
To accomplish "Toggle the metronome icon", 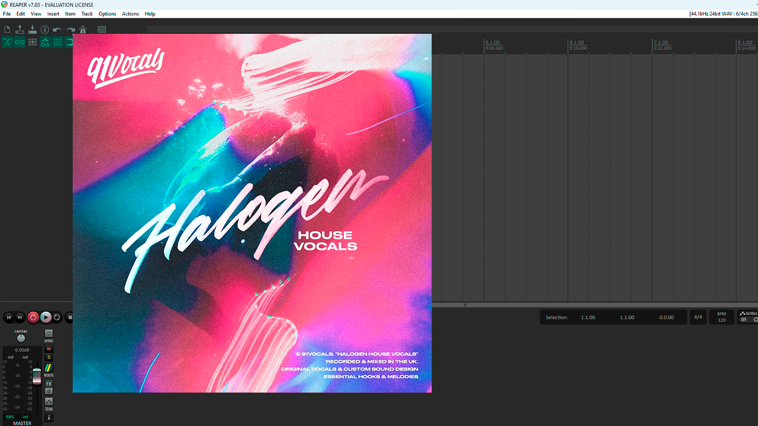I will (x=83, y=29).
